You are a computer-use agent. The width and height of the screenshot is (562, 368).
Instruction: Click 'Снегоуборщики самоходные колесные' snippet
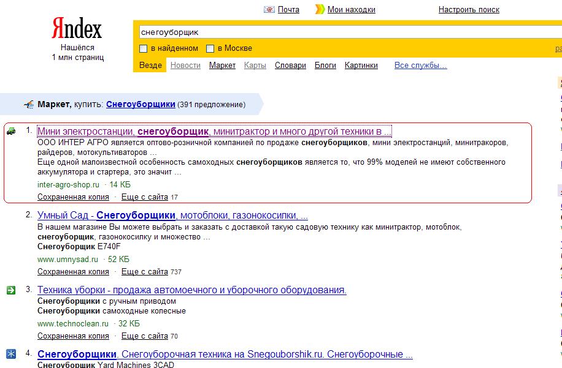(112, 311)
